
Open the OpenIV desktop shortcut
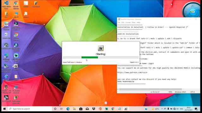(16, 67)
